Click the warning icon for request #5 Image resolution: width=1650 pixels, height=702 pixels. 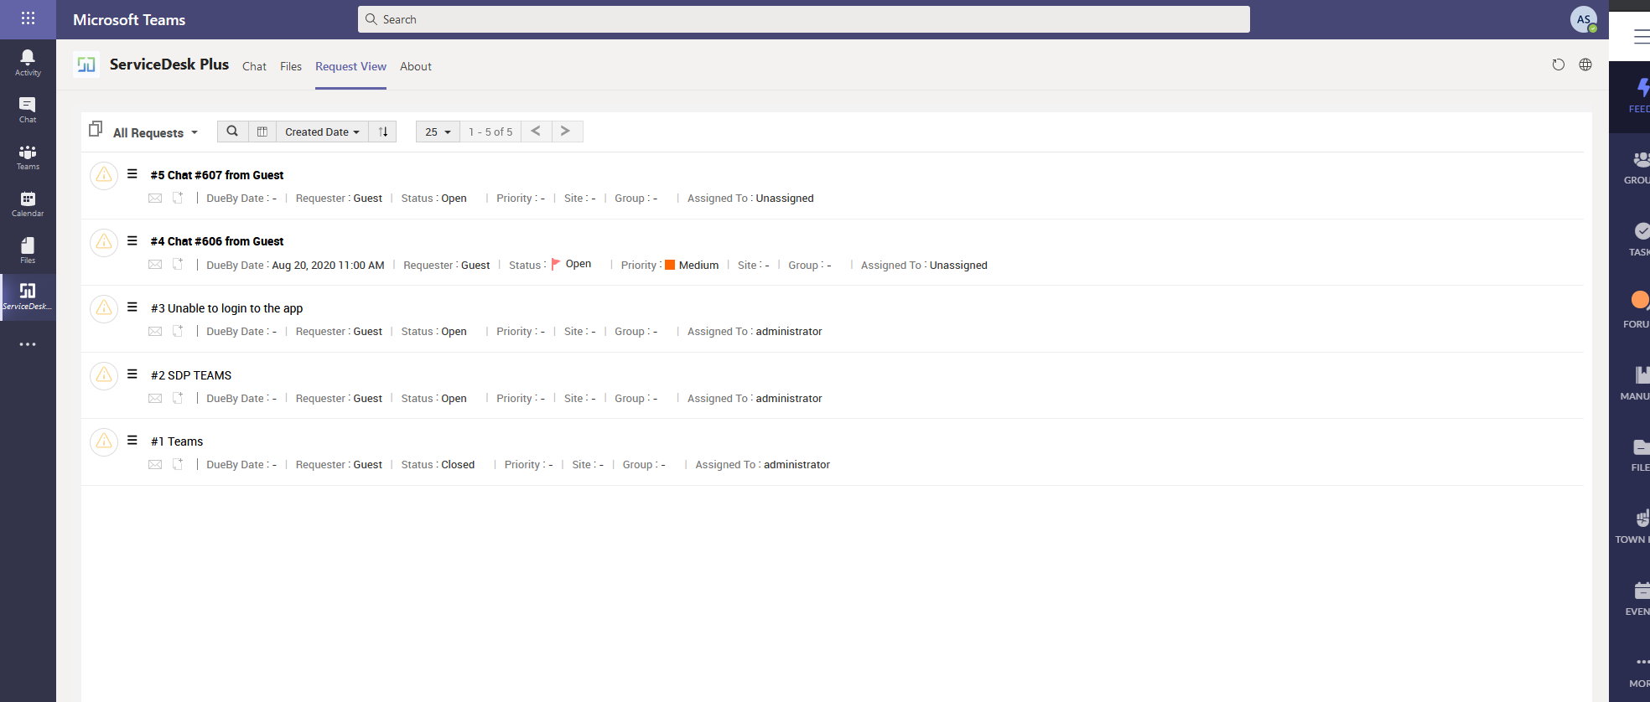(104, 175)
